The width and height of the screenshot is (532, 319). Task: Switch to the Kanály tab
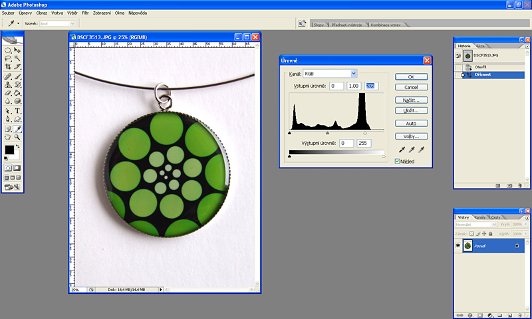coord(479,217)
